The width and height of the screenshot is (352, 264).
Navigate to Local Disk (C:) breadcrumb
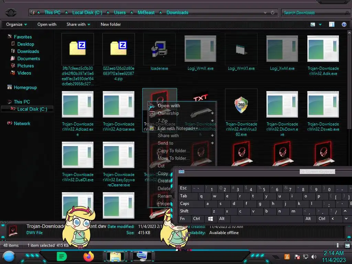coord(87,13)
